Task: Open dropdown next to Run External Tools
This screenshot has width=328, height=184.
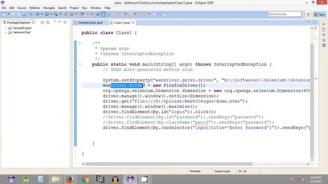Action: click(x=60, y=14)
